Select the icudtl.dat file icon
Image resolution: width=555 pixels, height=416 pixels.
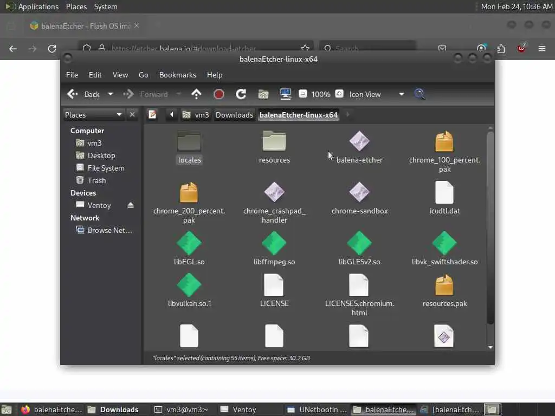pyautogui.click(x=444, y=192)
